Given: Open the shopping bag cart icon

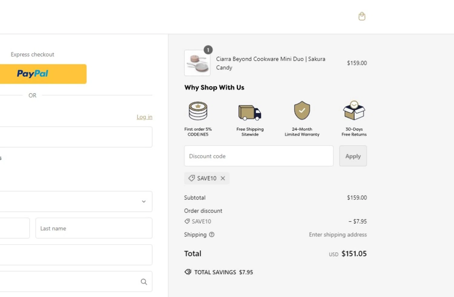Looking at the screenshot, I should [x=362, y=16].
